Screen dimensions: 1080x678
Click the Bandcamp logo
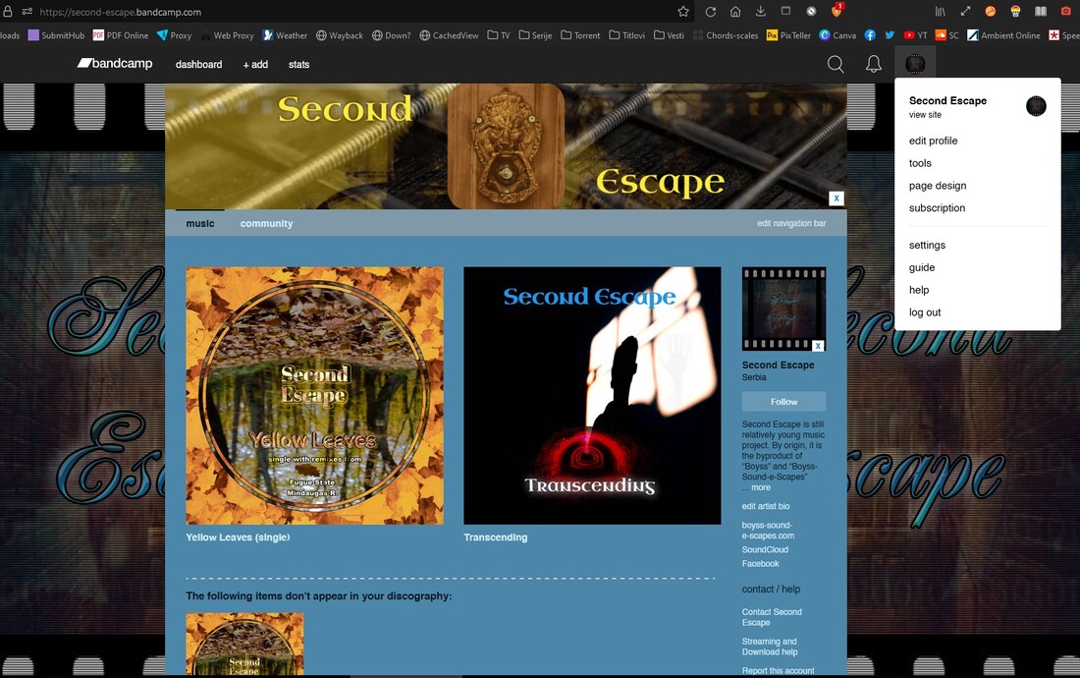point(114,64)
